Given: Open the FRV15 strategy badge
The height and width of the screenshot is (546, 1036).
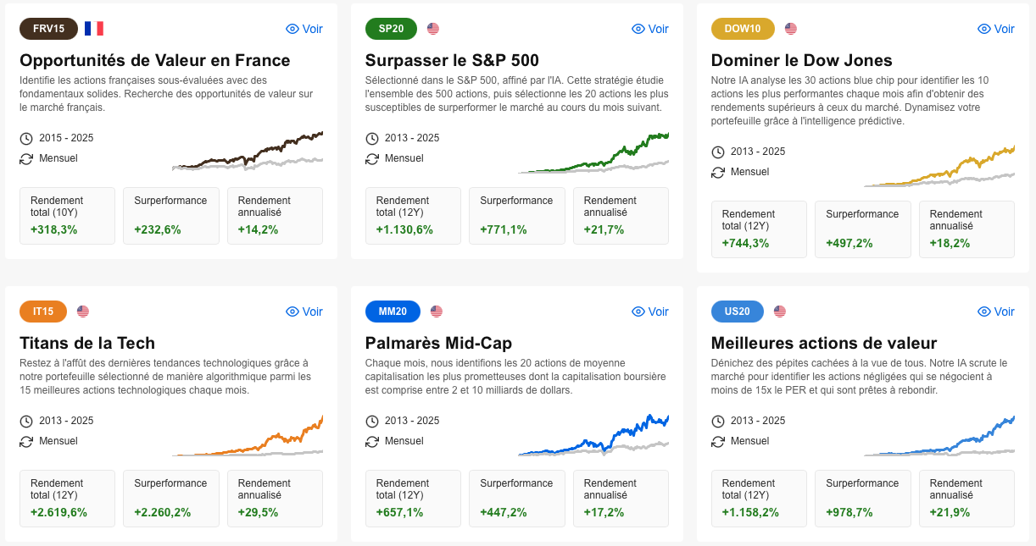Looking at the screenshot, I should [x=48, y=29].
